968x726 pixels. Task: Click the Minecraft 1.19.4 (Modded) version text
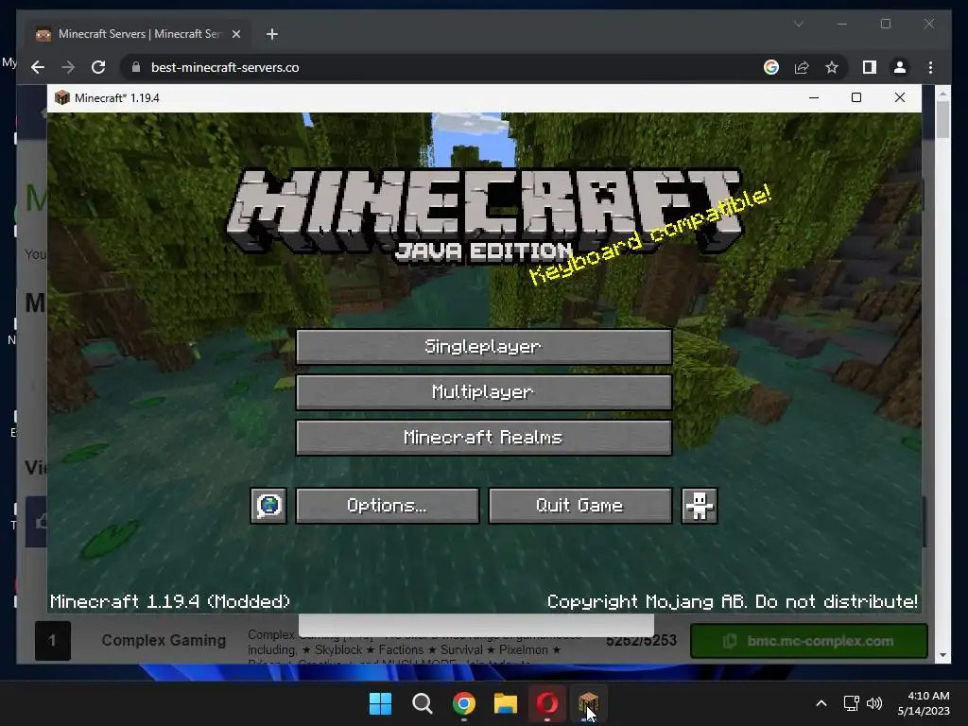click(x=170, y=601)
